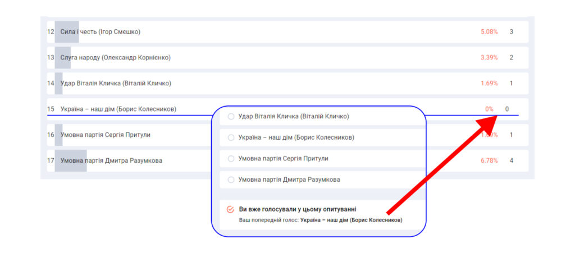Click the vote count 3 in row 12
Screen dimensions: 575x253
click(x=511, y=32)
